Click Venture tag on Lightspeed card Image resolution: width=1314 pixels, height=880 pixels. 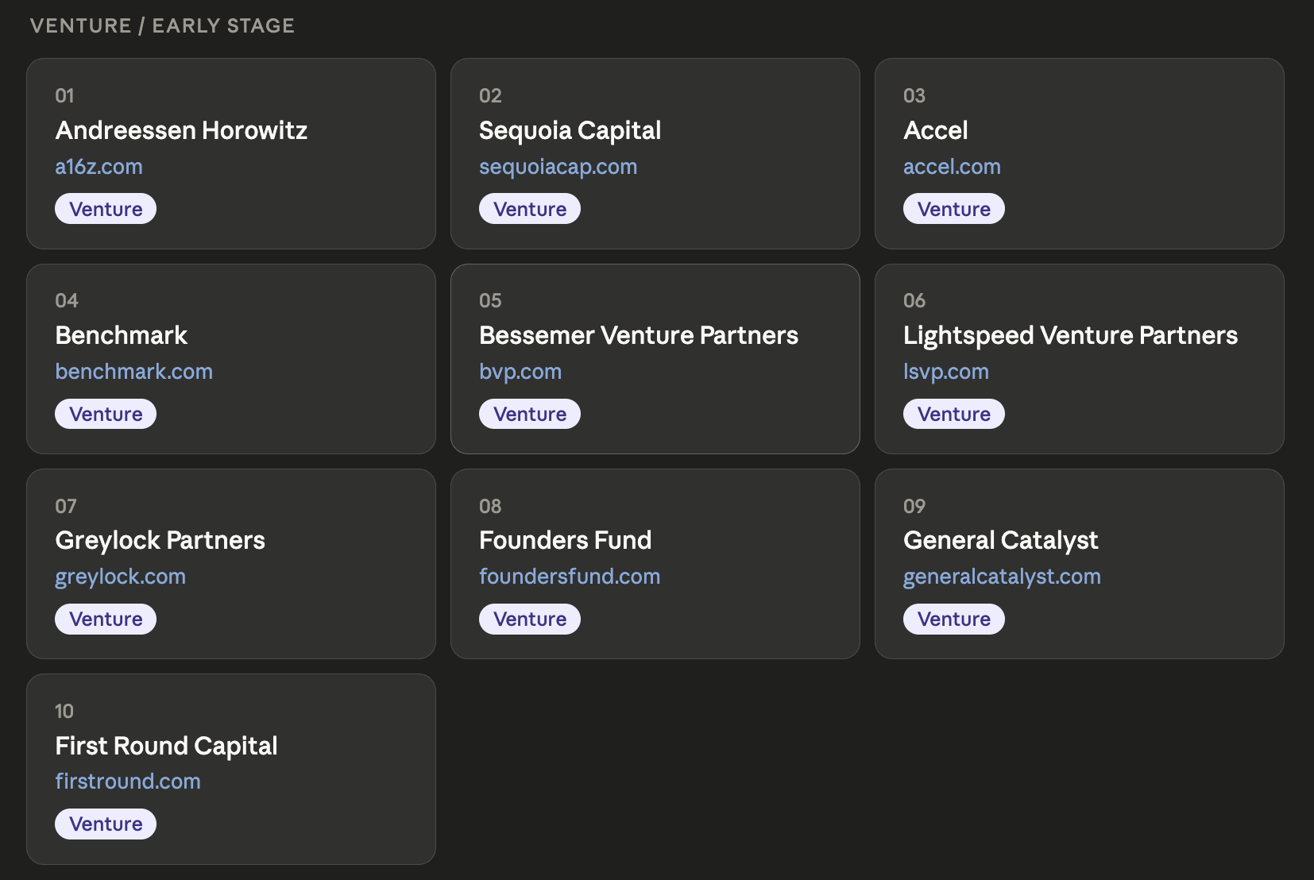[x=954, y=414]
